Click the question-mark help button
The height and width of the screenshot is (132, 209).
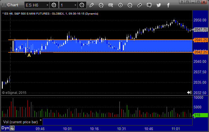(x=182, y=2)
